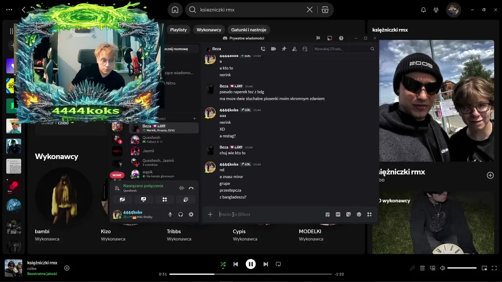
Task: Click the Bezstratna jakość label
Action: (x=42, y=274)
